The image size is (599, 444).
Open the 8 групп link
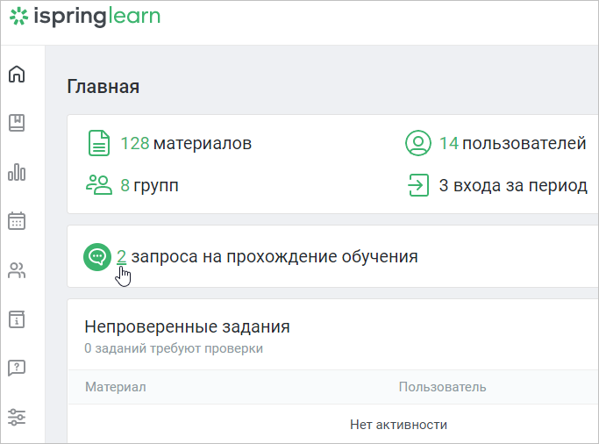tap(149, 186)
